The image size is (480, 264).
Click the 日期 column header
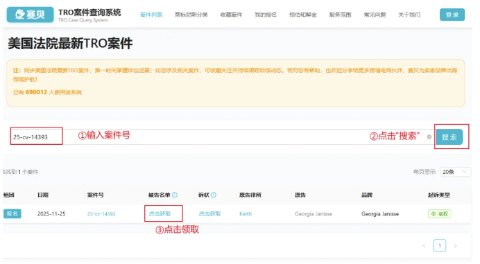click(43, 195)
